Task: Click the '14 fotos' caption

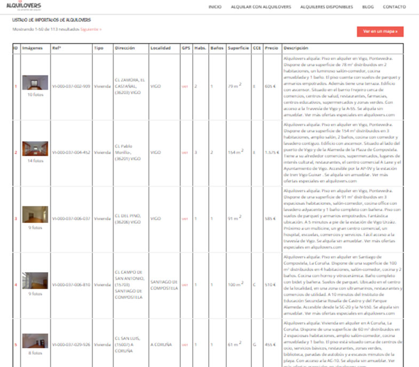Action: tap(35, 161)
